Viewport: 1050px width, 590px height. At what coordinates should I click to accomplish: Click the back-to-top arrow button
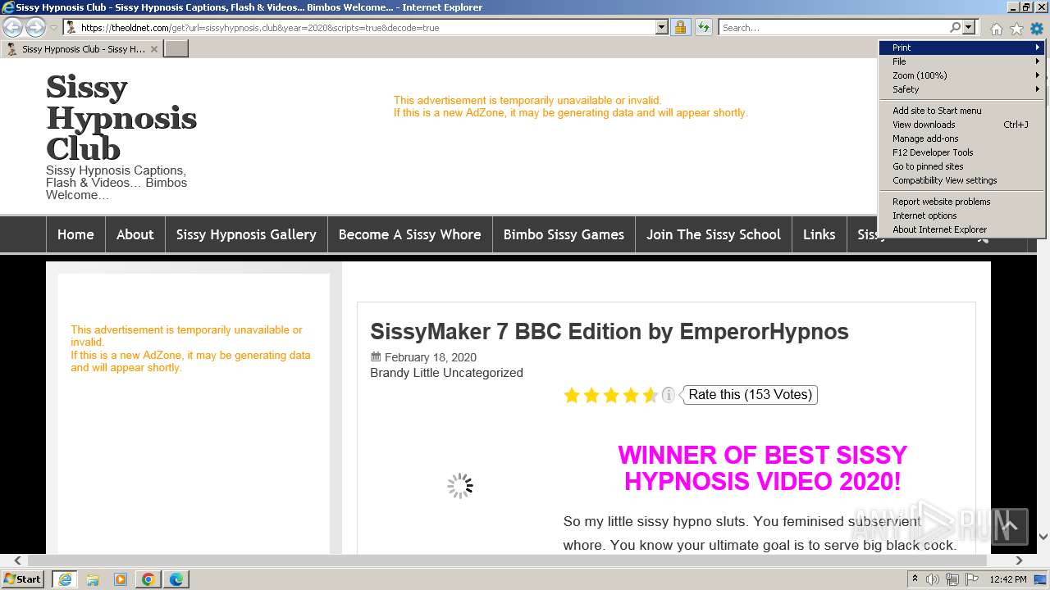pos(1009,526)
